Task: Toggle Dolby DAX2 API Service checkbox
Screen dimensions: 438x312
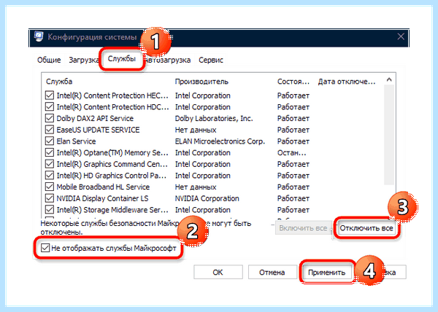Action: point(50,118)
